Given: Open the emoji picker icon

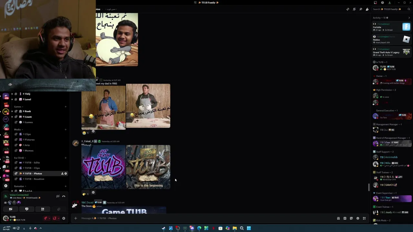Looking at the screenshot, I should pos(358,218).
